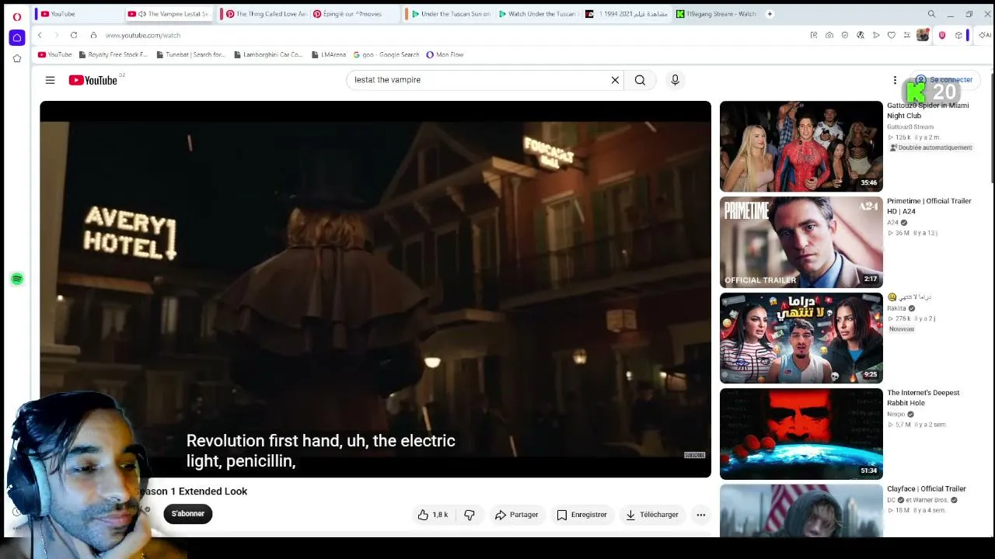
Task: Go back to the previous page
Action: (40, 35)
